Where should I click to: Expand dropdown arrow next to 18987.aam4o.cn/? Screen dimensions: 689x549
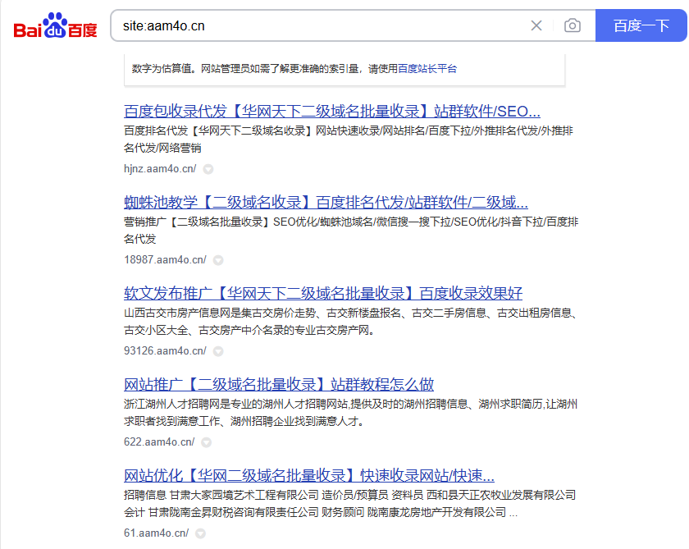tap(218, 260)
